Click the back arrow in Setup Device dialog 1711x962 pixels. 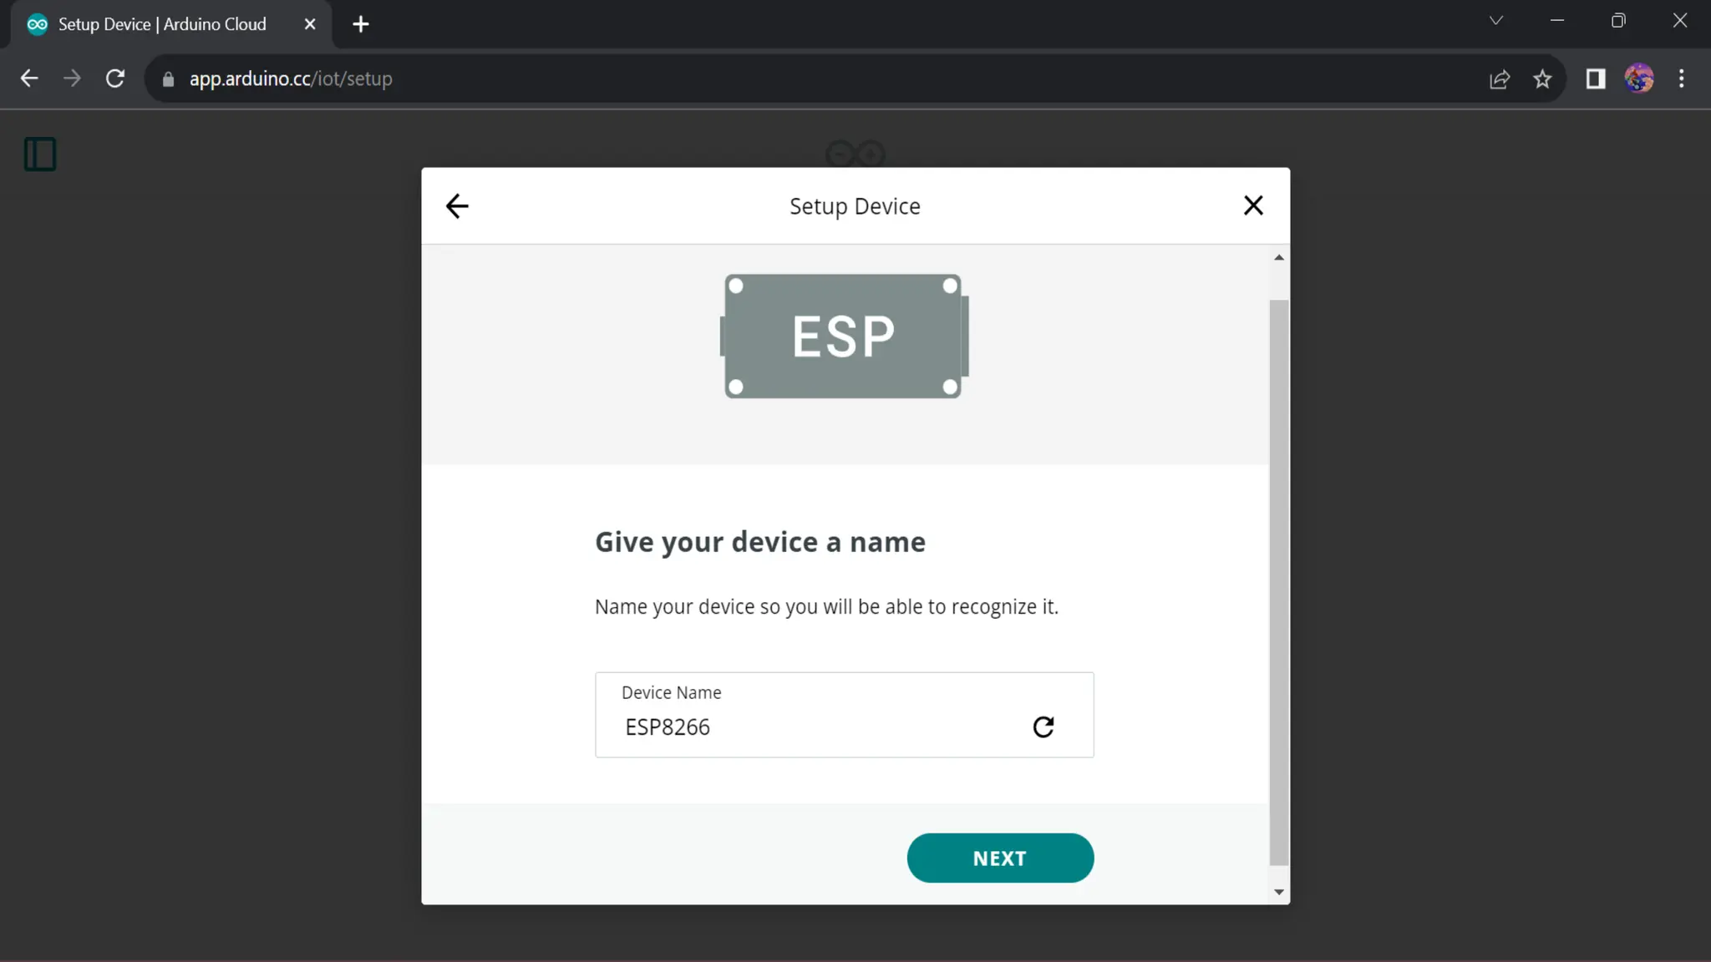point(457,205)
